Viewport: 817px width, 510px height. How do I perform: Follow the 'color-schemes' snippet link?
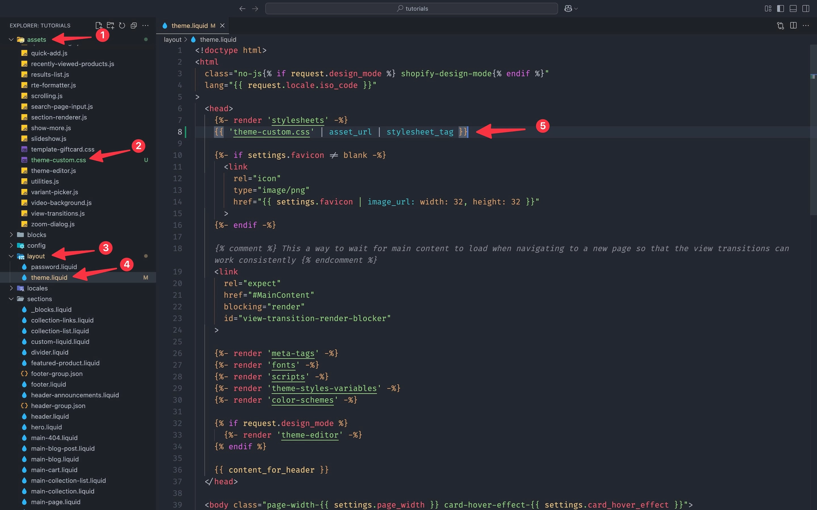(x=302, y=400)
